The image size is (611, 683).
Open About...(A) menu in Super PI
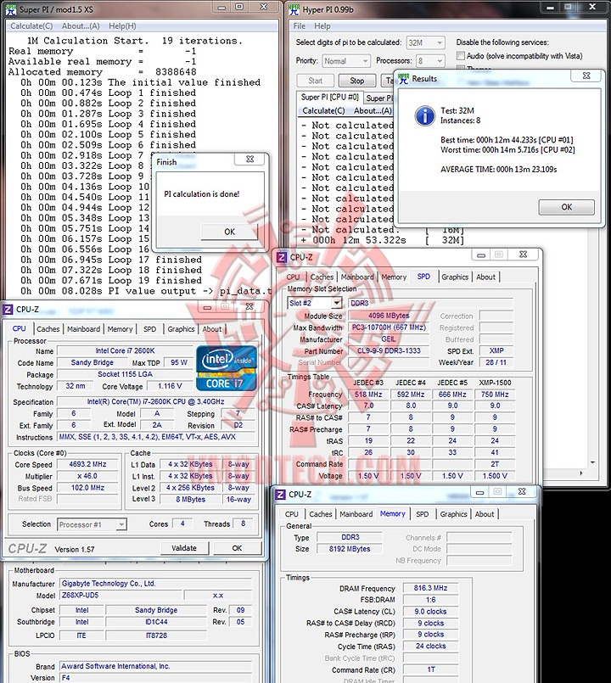[81, 26]
